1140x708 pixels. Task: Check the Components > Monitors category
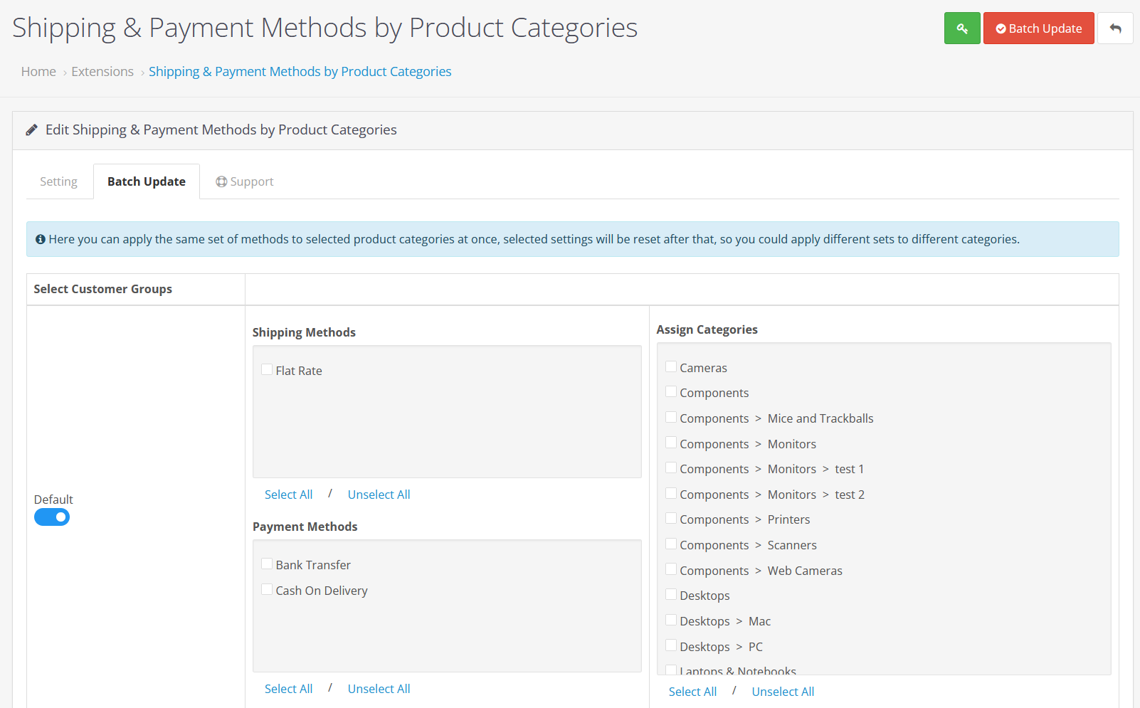tap(671, 443)
